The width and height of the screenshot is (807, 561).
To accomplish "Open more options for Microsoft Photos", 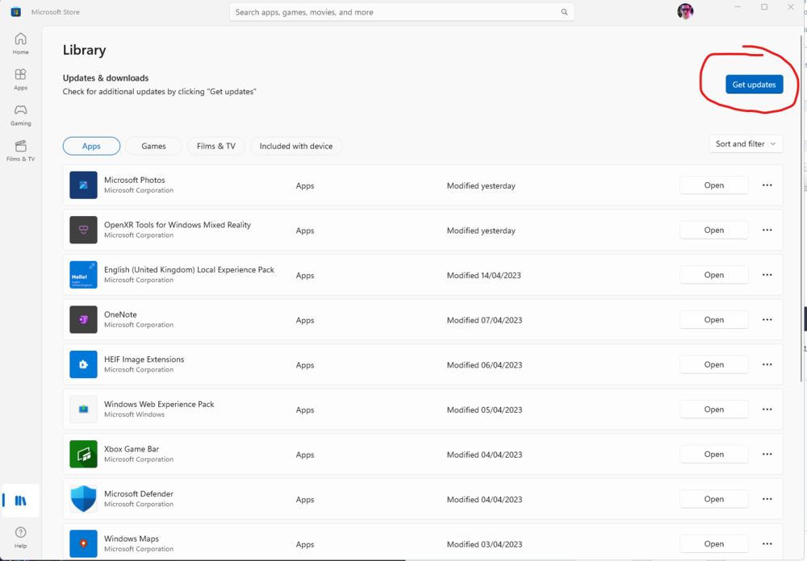I will click(767, 185).
